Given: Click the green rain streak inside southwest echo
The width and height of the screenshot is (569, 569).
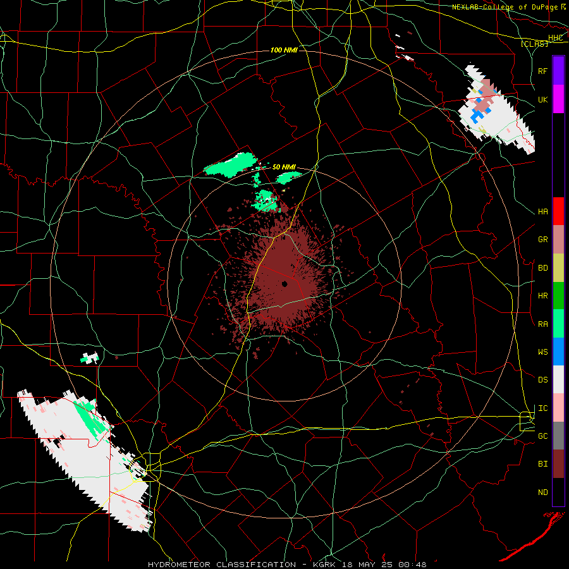Looking at the screenshot, I should click(x=90, y=419).
